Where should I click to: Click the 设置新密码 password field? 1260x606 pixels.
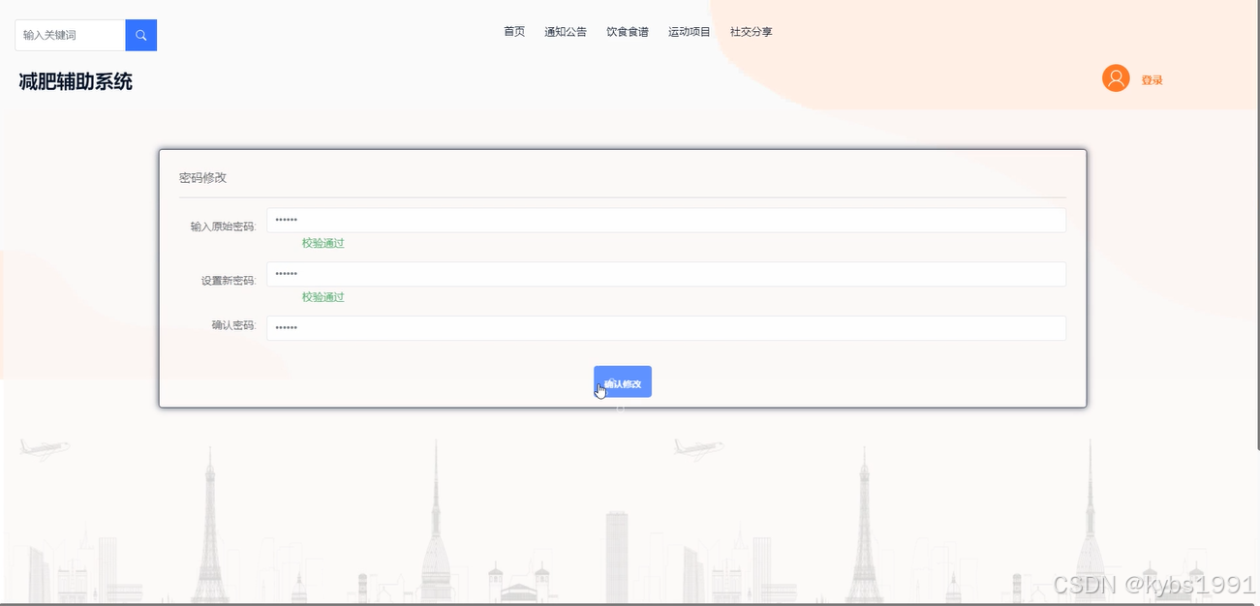(666, 275)
